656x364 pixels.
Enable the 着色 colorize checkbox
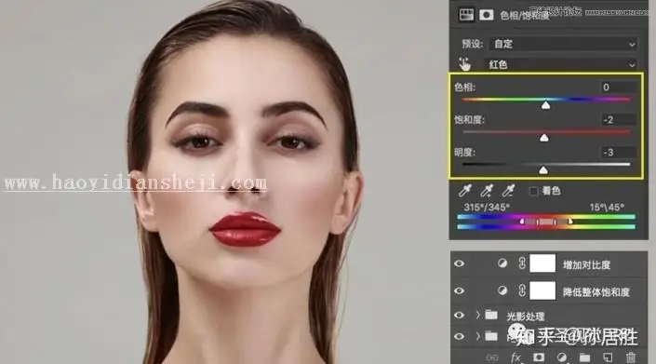[x=533, y=191]
